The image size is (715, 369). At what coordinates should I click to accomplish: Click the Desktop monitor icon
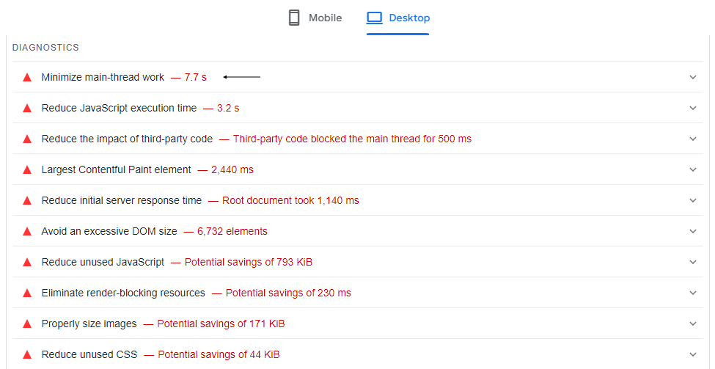coord(375,18)
